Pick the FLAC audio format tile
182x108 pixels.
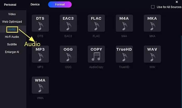click(96, 23)
